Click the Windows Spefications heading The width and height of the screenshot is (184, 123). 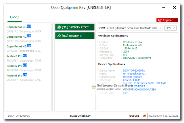point(113,36)
